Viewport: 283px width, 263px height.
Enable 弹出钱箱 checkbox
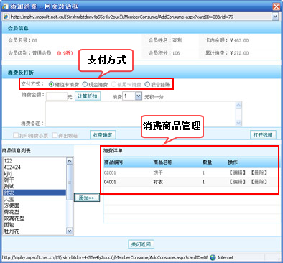55,135
